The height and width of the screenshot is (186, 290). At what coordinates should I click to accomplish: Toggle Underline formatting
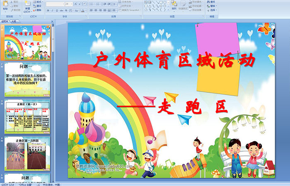[x=57, y=10]
